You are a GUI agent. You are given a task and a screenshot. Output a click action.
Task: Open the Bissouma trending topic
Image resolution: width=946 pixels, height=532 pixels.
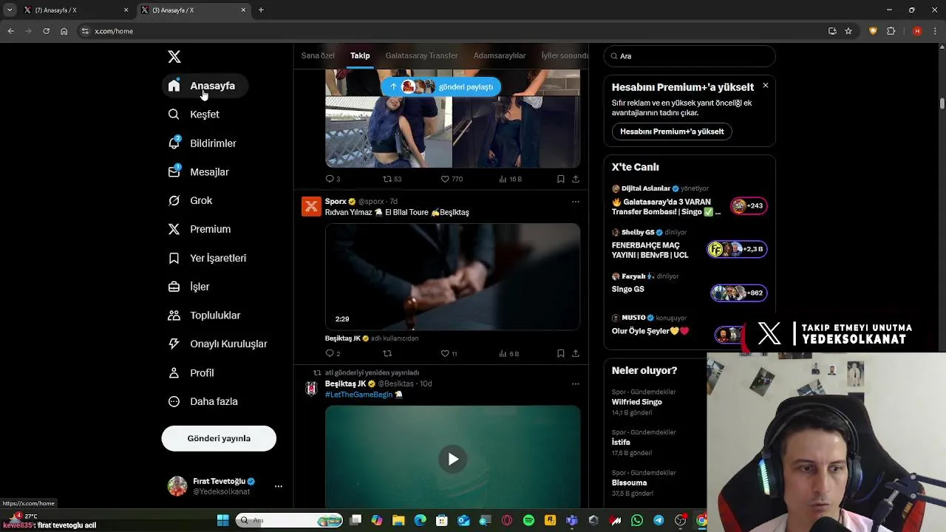click(x=629, y=482)
